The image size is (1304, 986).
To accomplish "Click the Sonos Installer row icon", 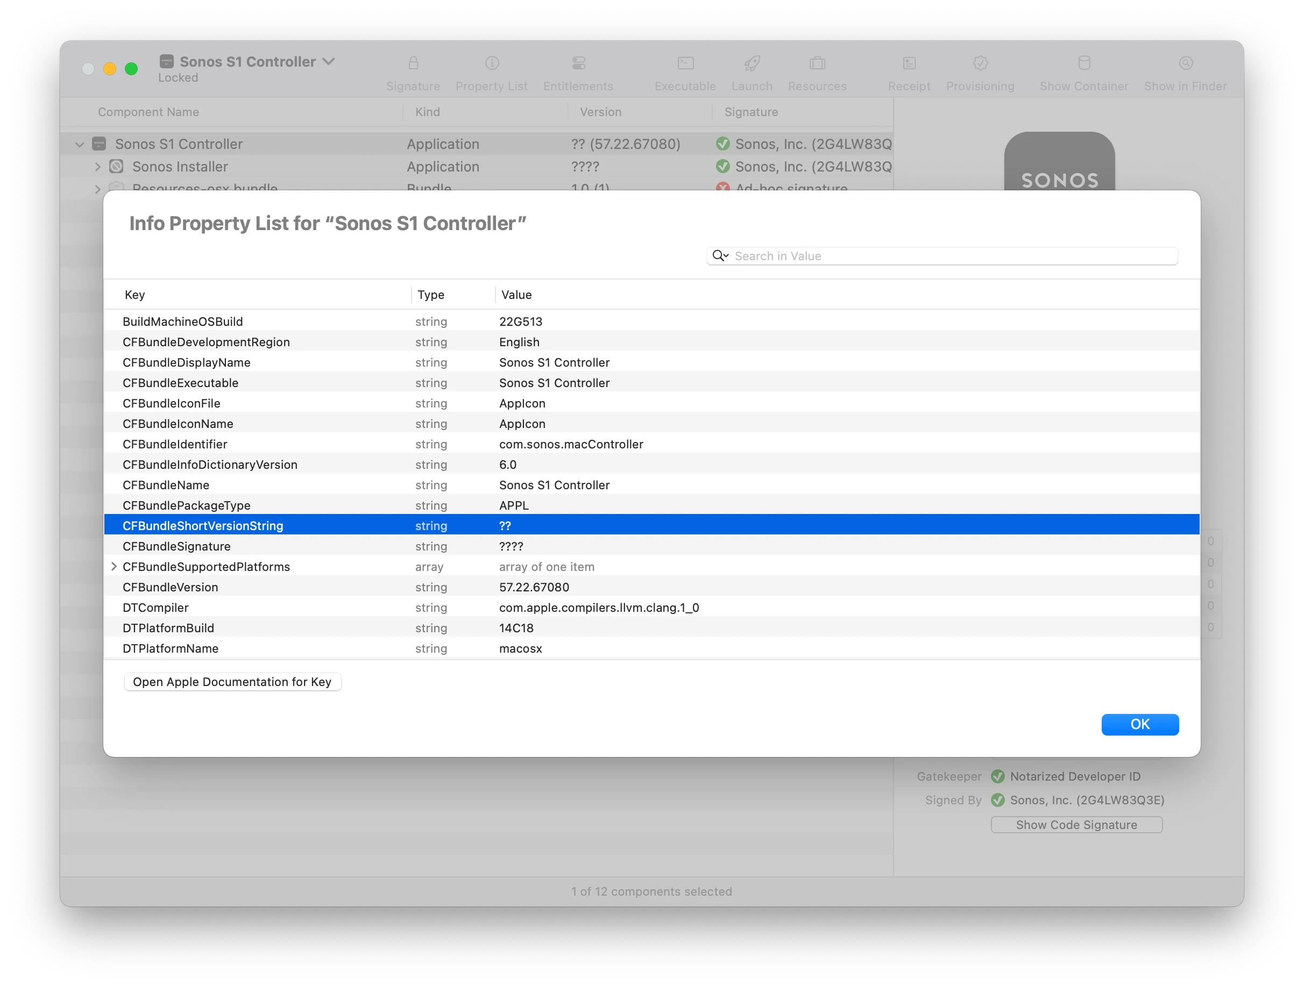I will pos(116,167).
